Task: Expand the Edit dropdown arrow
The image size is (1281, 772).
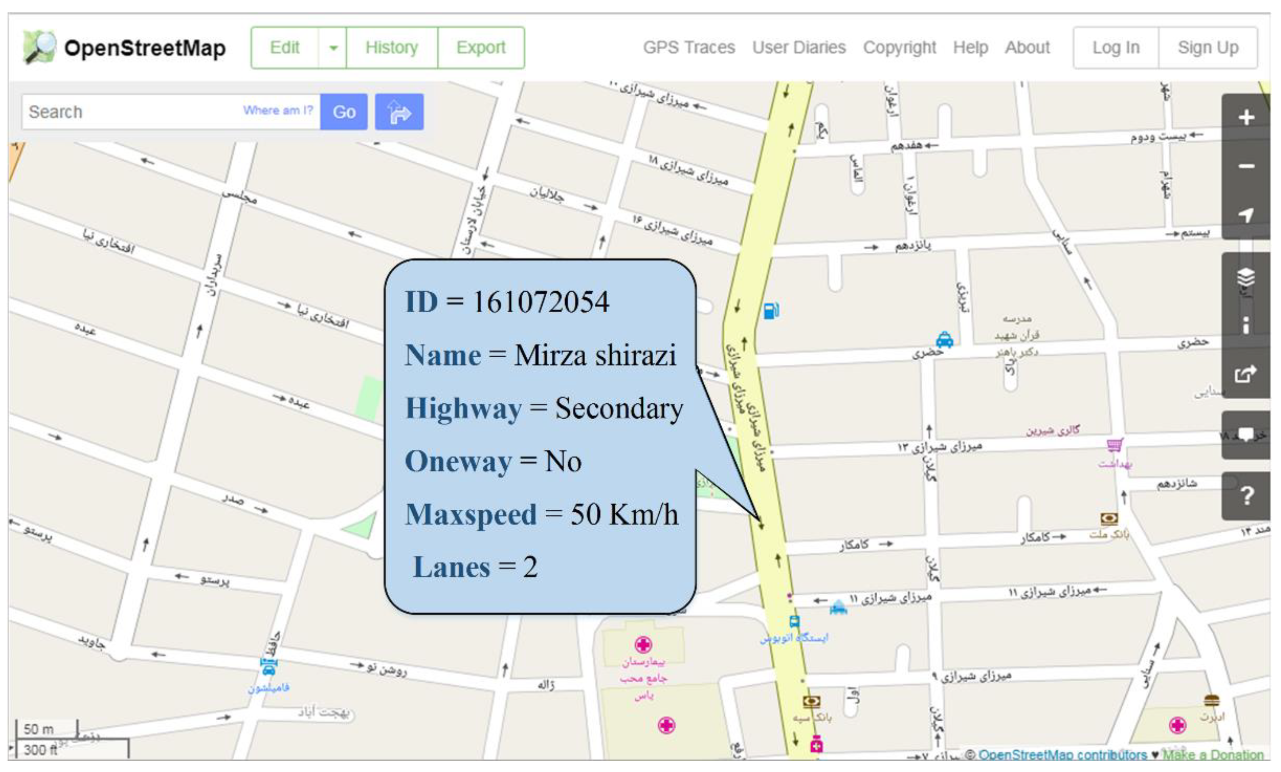Action: [333, 48]
